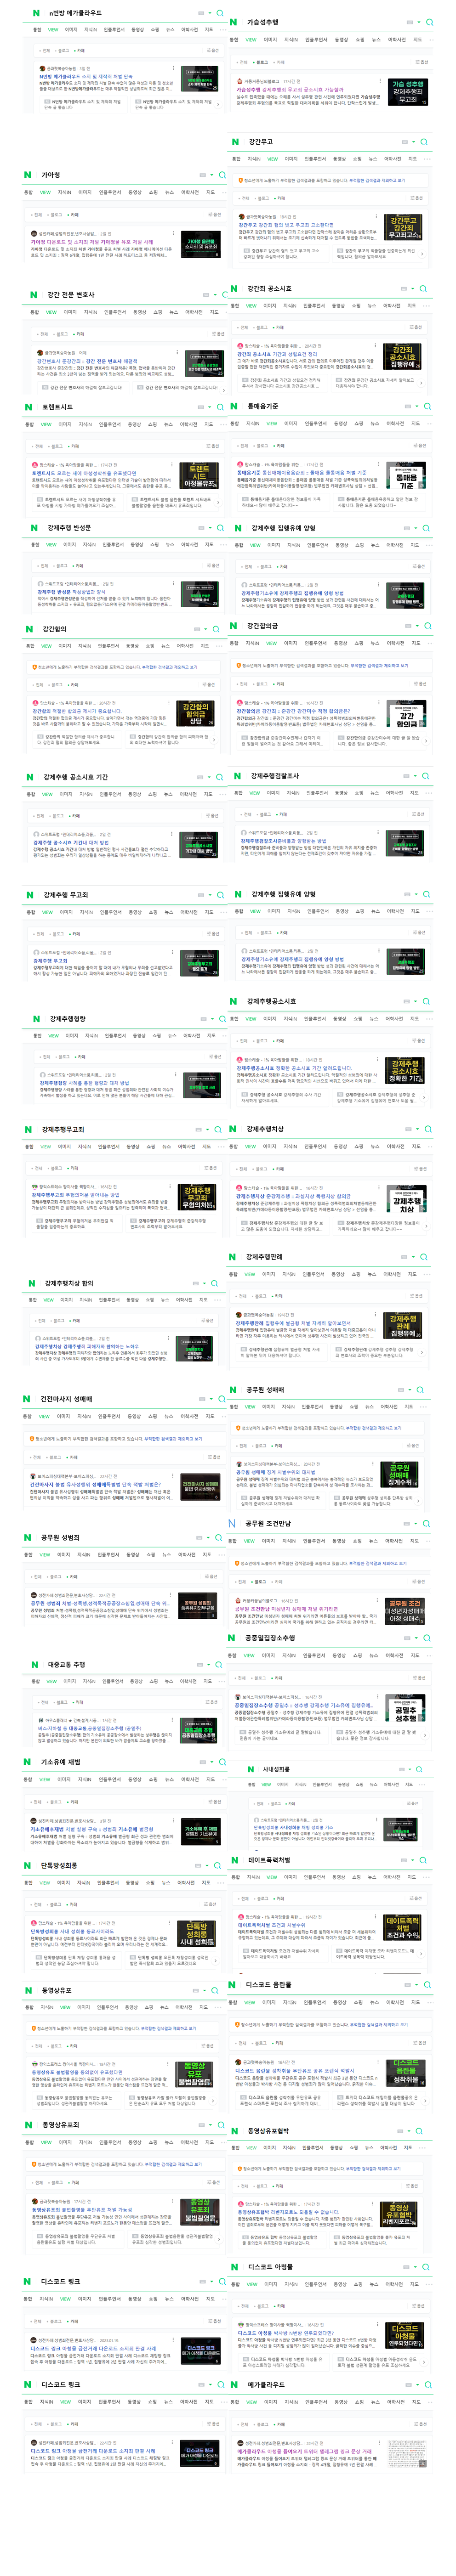Open the blog result title under the 강간무고 search
The width and height of the screenshot is (456, 2576).
286,225
